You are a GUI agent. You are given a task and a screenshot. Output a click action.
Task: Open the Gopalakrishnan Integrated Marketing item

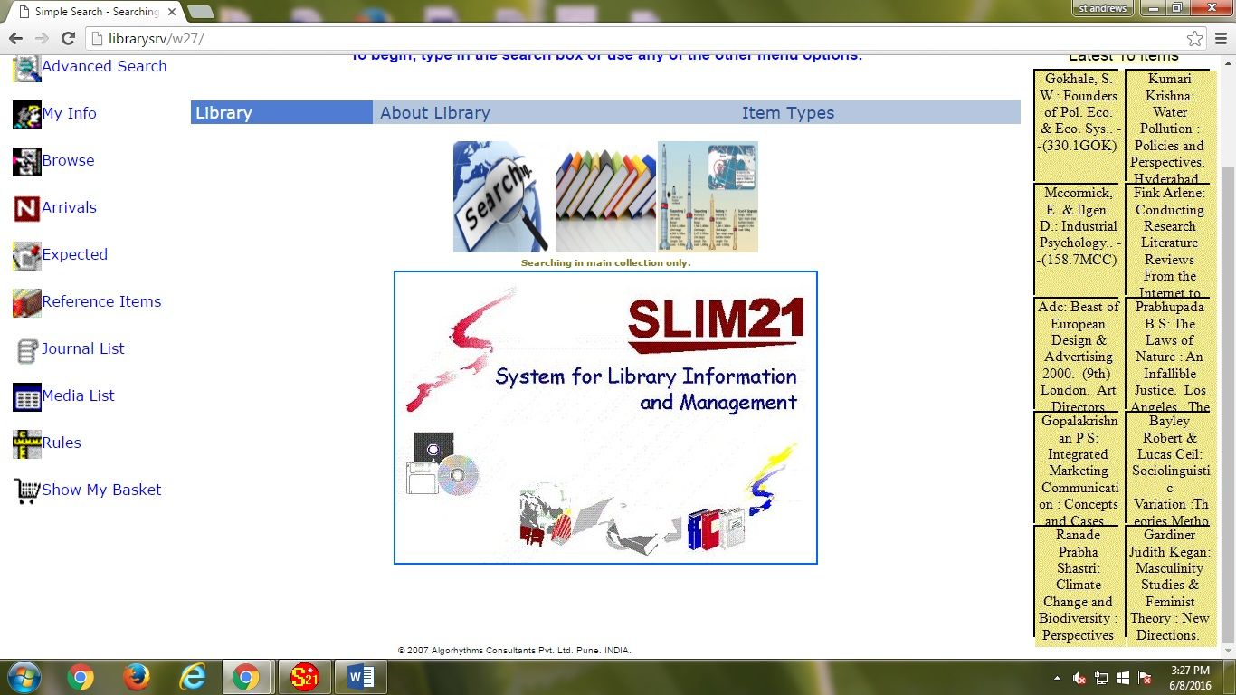click(1079, 470)
